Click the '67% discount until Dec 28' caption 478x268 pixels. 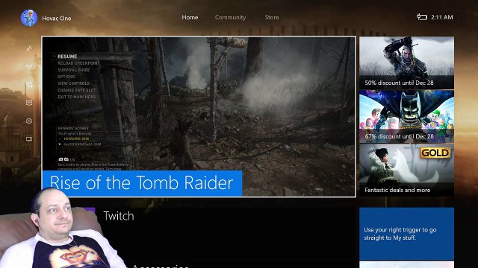pos(399,136)
